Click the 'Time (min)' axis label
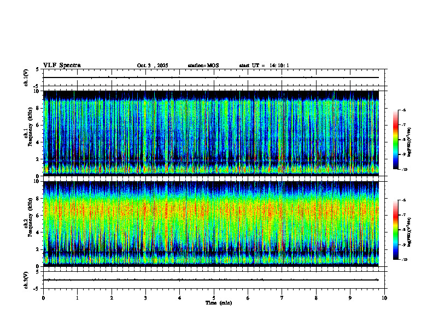Screen dimensions: 433x334 [x=219, y=303]
